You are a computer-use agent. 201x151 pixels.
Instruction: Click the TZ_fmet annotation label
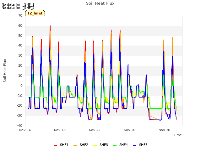point(35,13)
